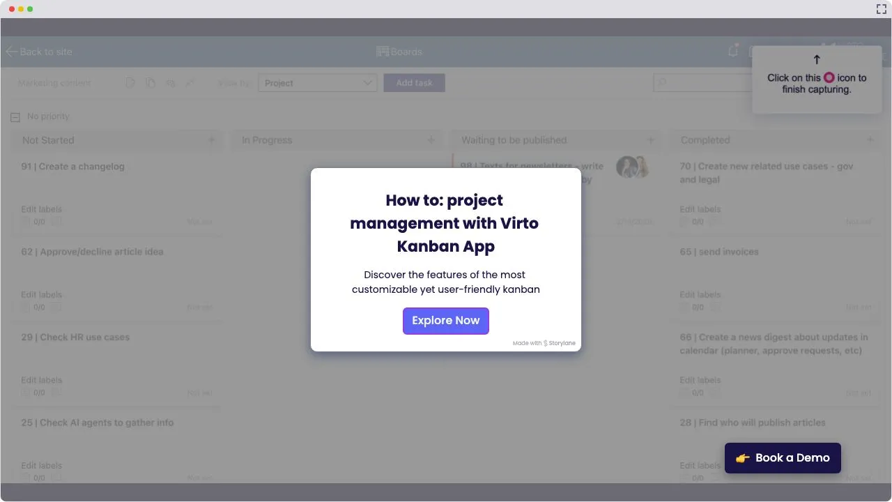Click Edit labels on card 70
The width and height of the screenshot is (892, 502).
700,209
